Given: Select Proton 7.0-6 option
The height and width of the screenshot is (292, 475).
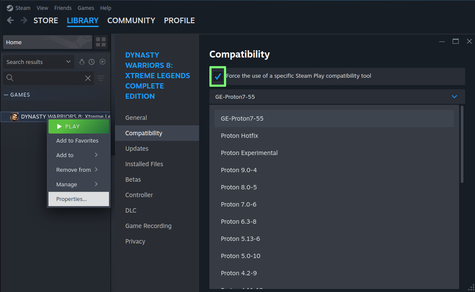Looking at the screenshot, I should pos(334,205).
